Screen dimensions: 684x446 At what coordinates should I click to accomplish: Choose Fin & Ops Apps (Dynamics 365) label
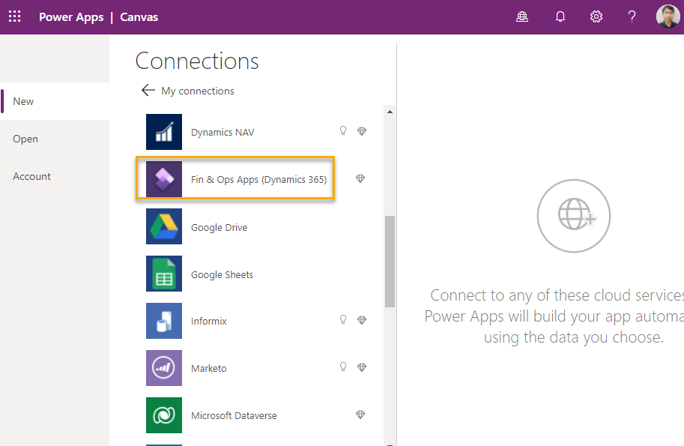click(x=258, y=179)
